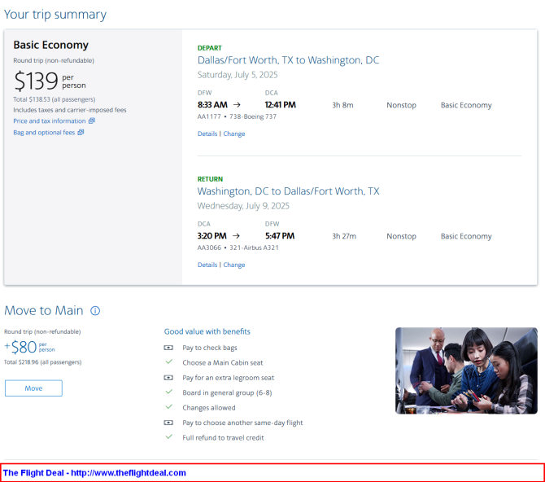Click the Total $138.53 (all passengers) text
545x482 pixels.
54,99
